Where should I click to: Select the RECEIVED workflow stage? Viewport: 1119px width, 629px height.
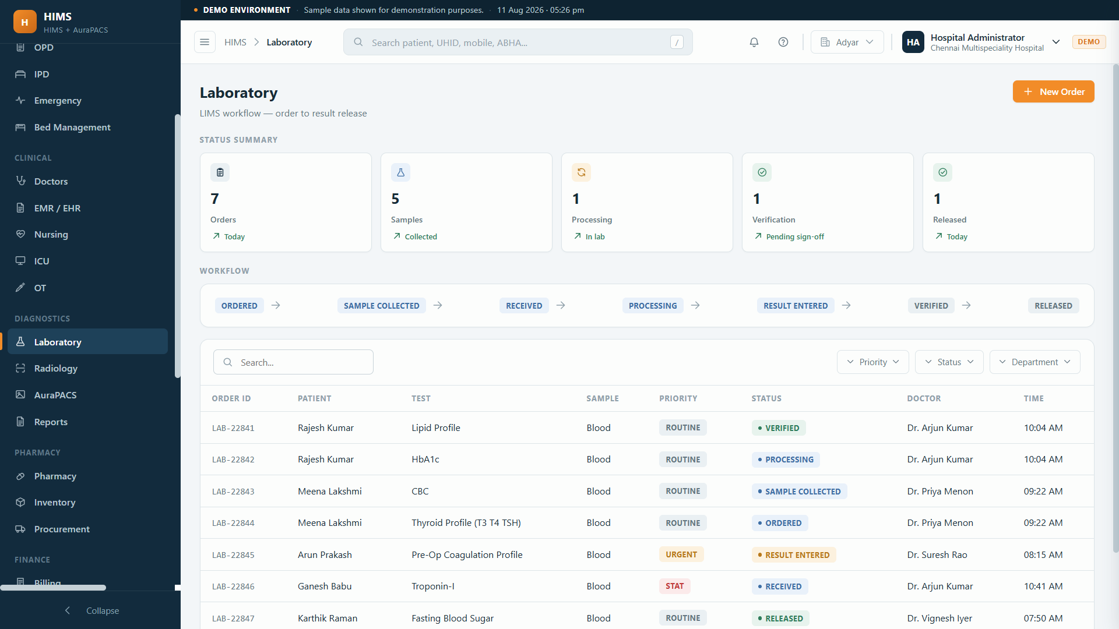tap(524, 306)
